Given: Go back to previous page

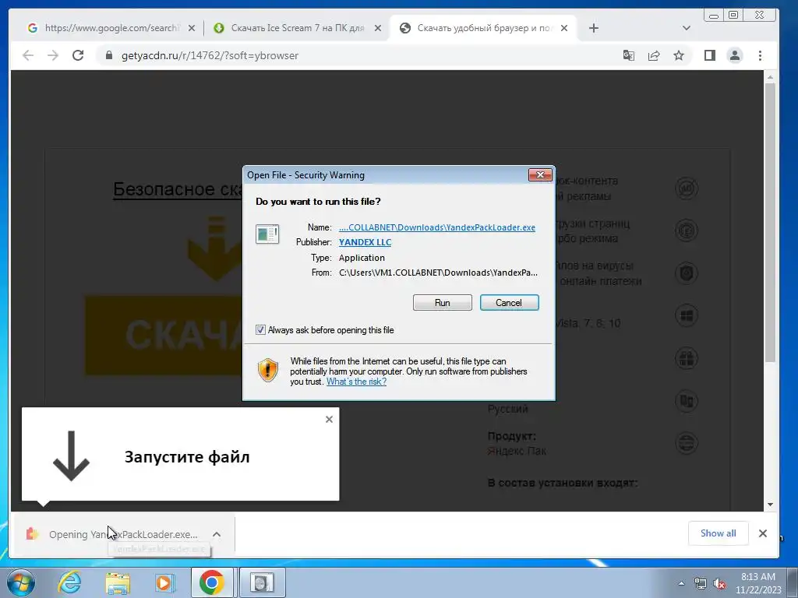Looking at the screenshot, I should [28, 55].
